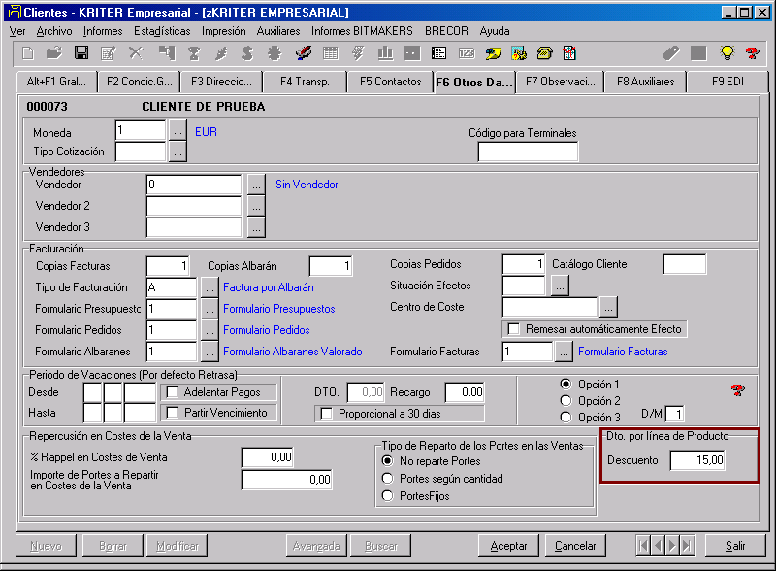Go to the first record with the navigation arrow
The width and height of the screenshot is (776, 571).
(643, 546)
